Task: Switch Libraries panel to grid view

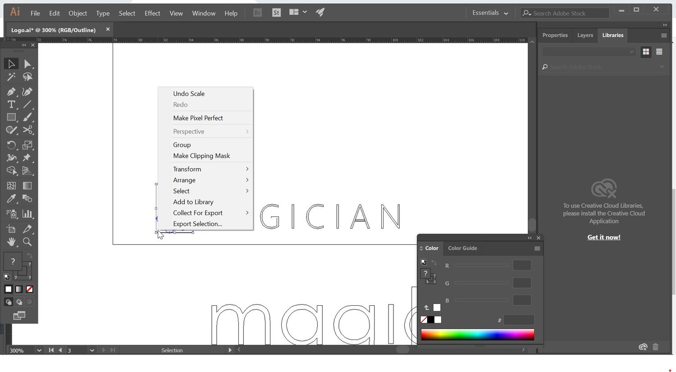Action: (x=646, y=52)
